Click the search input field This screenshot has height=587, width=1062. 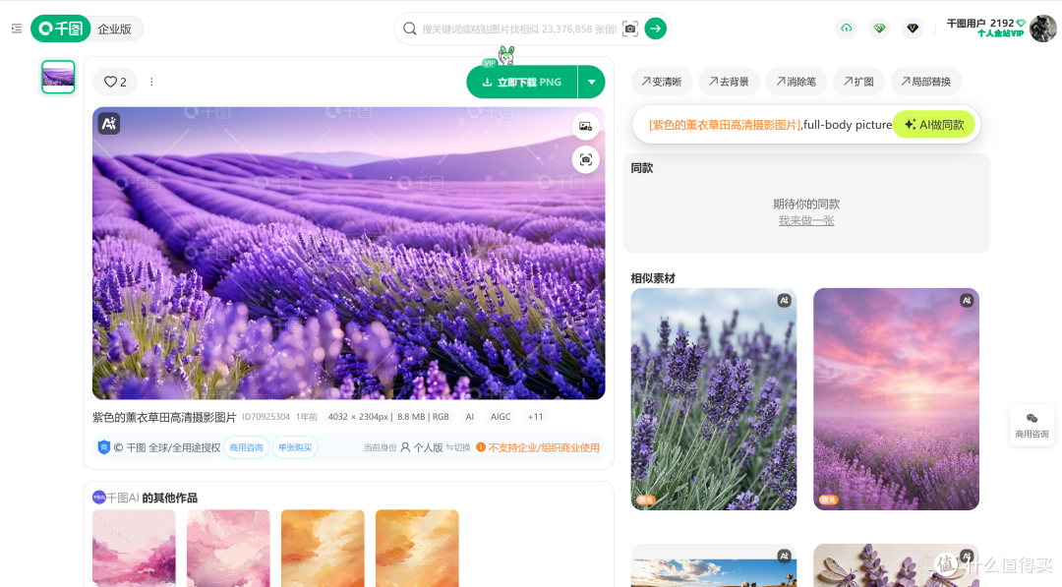(x=519, y=29)
